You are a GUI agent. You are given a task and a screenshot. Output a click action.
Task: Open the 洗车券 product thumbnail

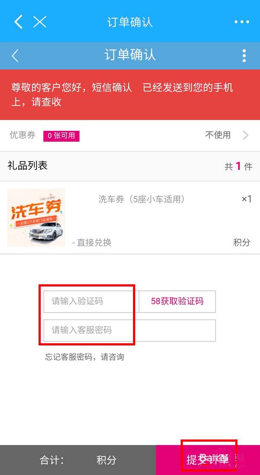36,218
